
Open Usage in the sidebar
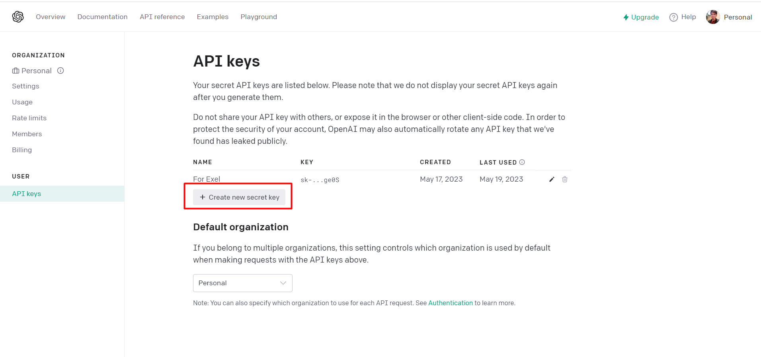coord(22,102)
